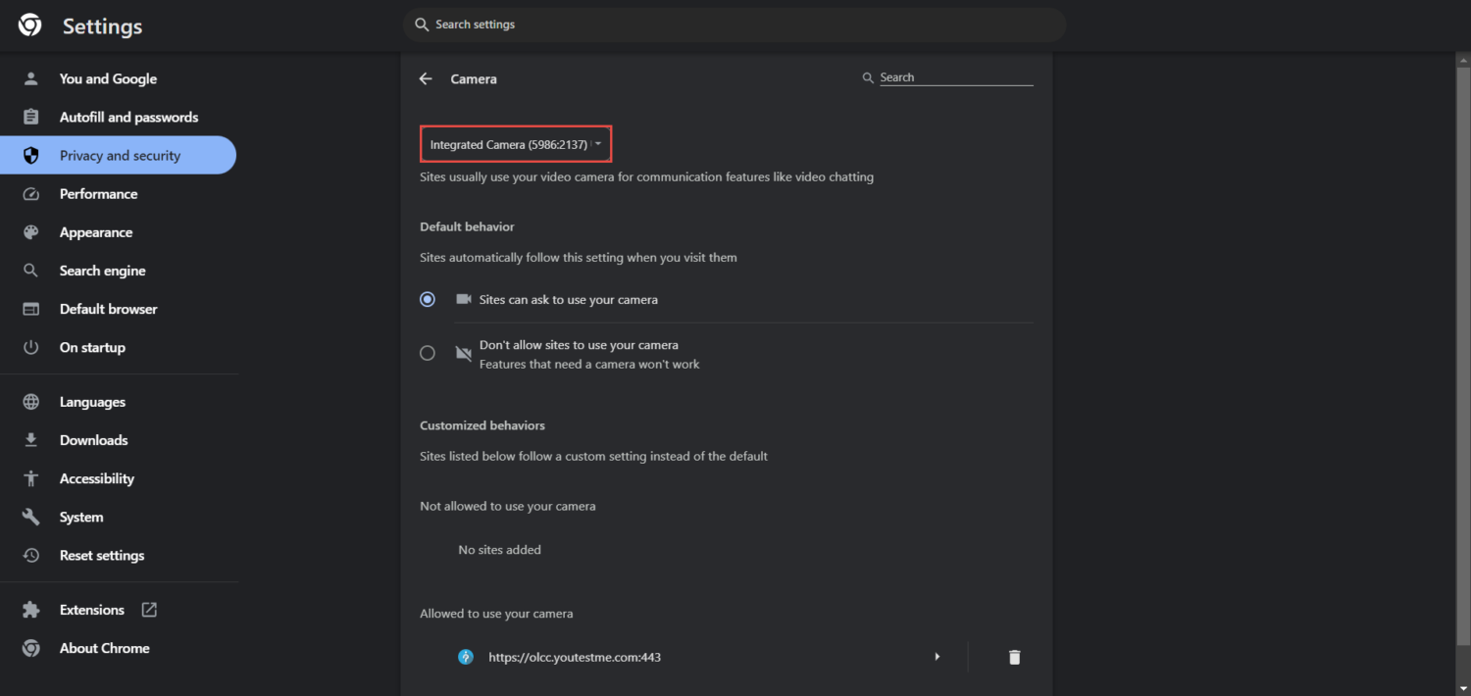Click the back arrow beside Camera
This screenshot has height=696, width=1471.
pos(426,78)
